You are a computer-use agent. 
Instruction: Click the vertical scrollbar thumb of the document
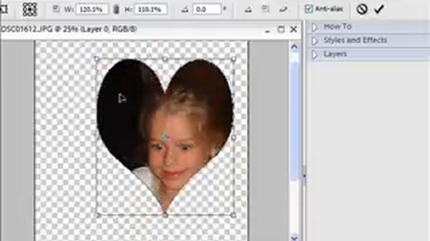click(295, 120)
